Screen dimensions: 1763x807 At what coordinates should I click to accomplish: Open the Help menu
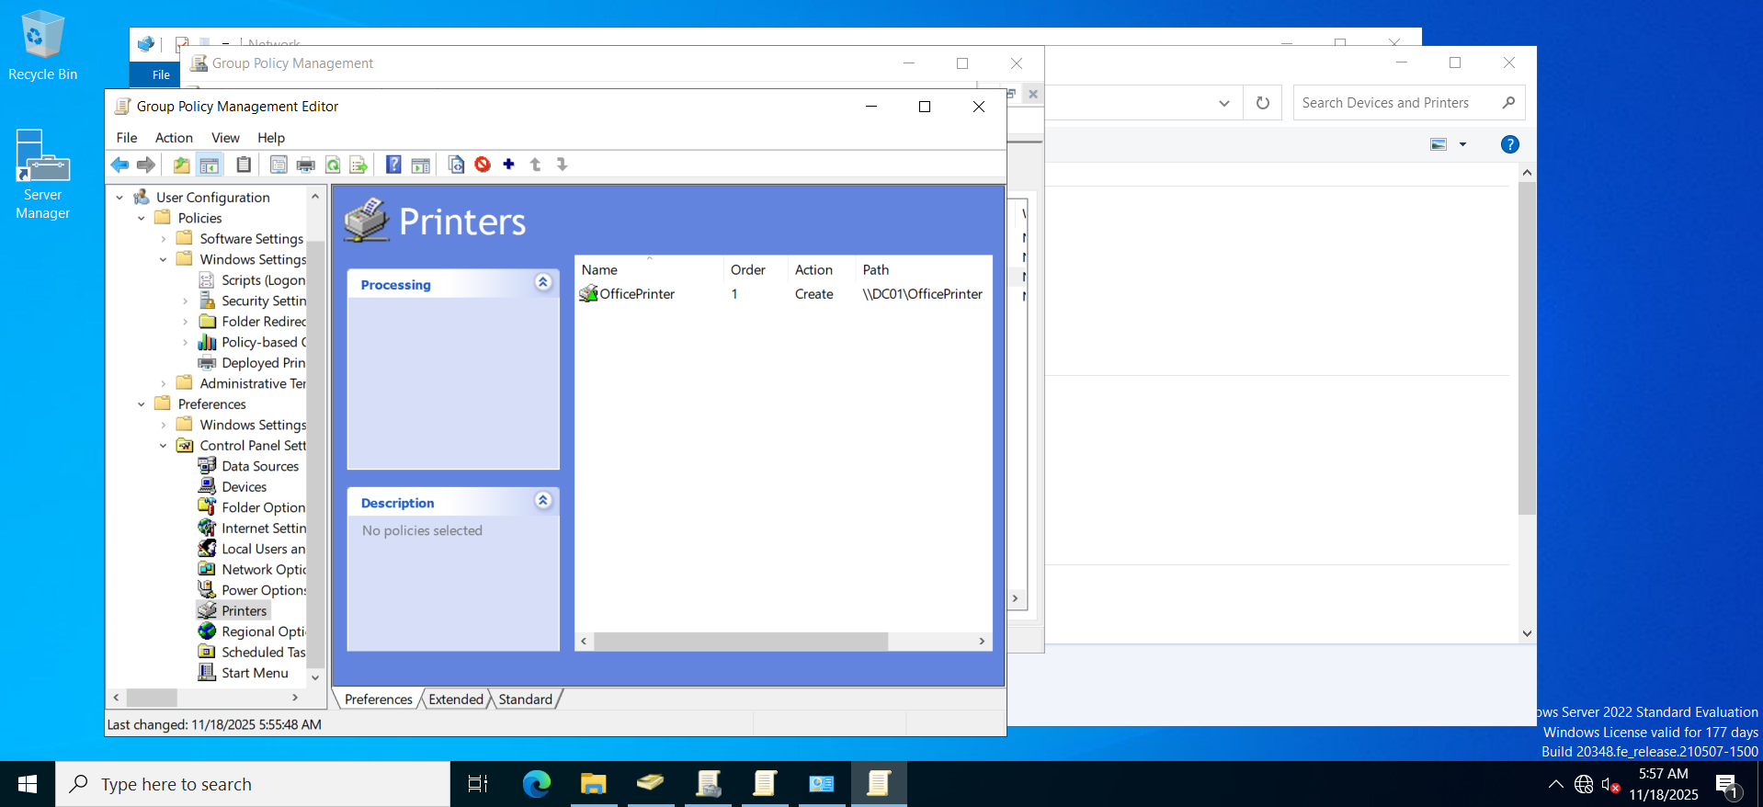click(271, 138)
